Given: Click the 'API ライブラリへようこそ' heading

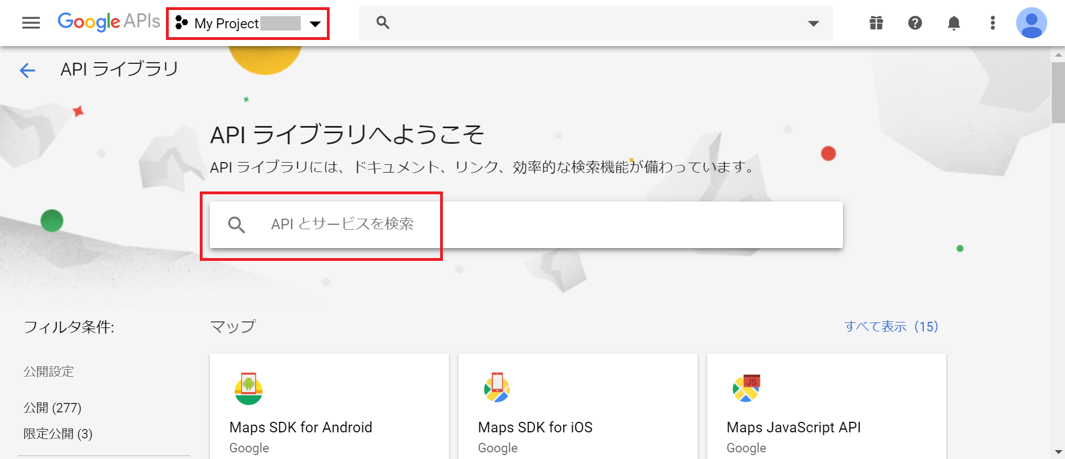Looking at the screenshot, I should point(347,135).
